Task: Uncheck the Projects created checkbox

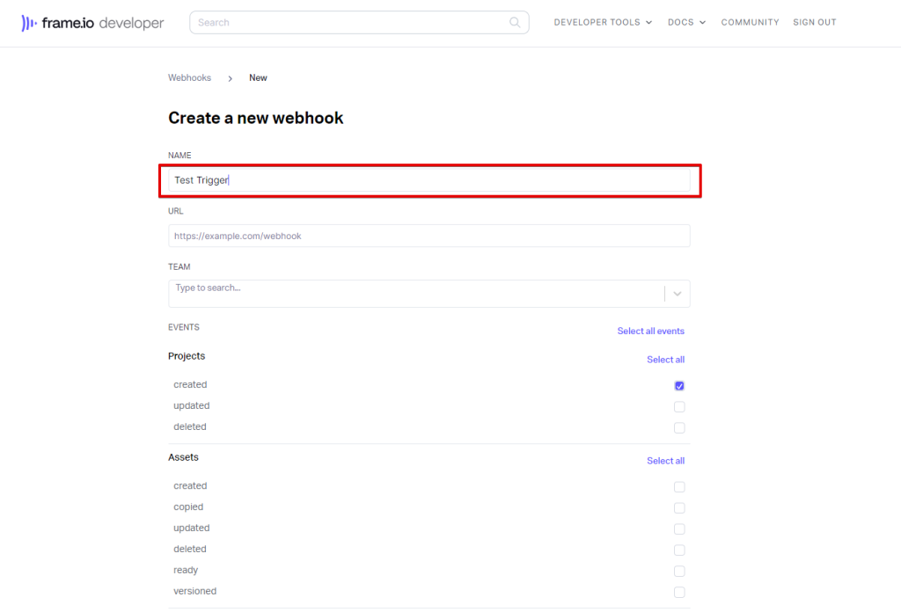Action: (679, 386)
